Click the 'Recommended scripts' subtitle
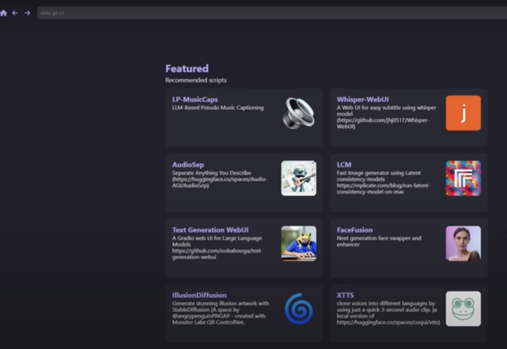Viewport: 507px width, 349px height. click(x=196, y=80)
